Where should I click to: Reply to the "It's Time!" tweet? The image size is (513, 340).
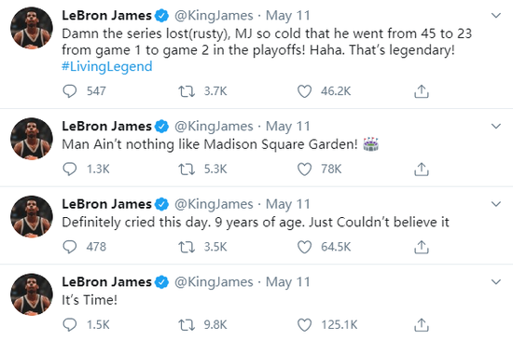[69, 325]
